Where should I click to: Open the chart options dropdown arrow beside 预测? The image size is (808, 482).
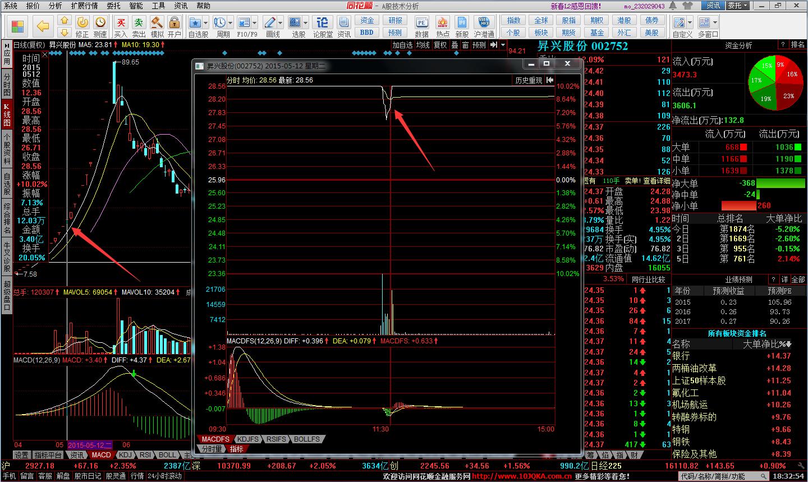point(503,45)
